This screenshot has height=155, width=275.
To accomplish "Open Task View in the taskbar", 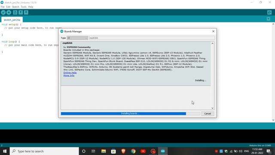I will pos(93,151).
